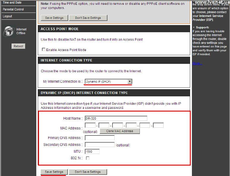Focus the Secondary DNS Address field
This screenshot has height=176, width=230.
click(x=100, y=145)
